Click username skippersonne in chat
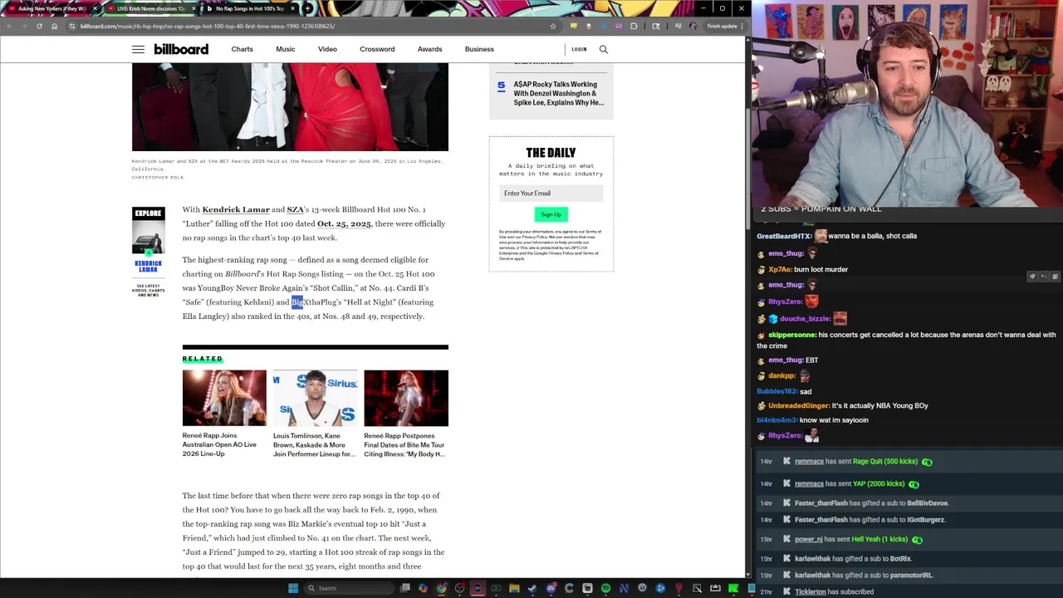1063x598 pixels. (791, 335)
